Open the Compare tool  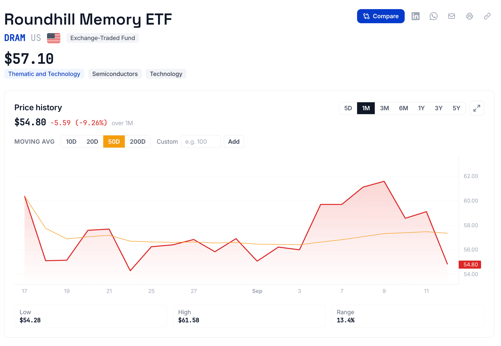(381, 16)
